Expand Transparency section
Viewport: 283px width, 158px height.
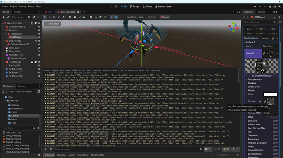pyautogui.click(x=246, y=80)
